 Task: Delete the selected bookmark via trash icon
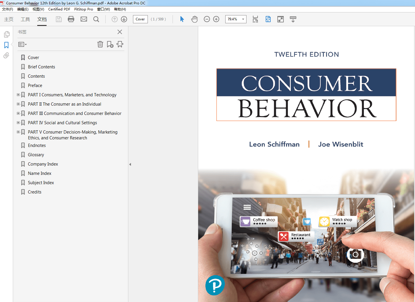coord(100,44)
